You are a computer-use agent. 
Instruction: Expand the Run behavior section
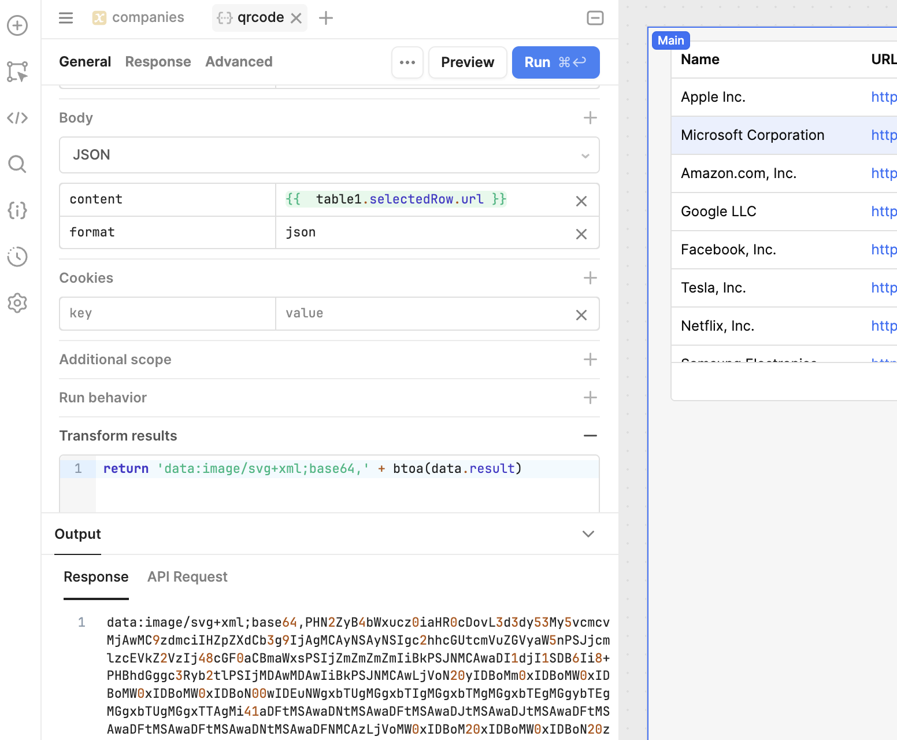coord(590,398)
